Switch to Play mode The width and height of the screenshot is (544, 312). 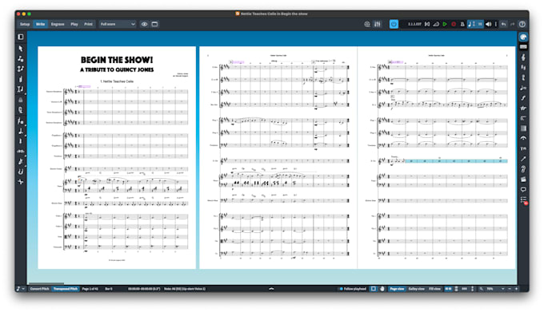74,24
